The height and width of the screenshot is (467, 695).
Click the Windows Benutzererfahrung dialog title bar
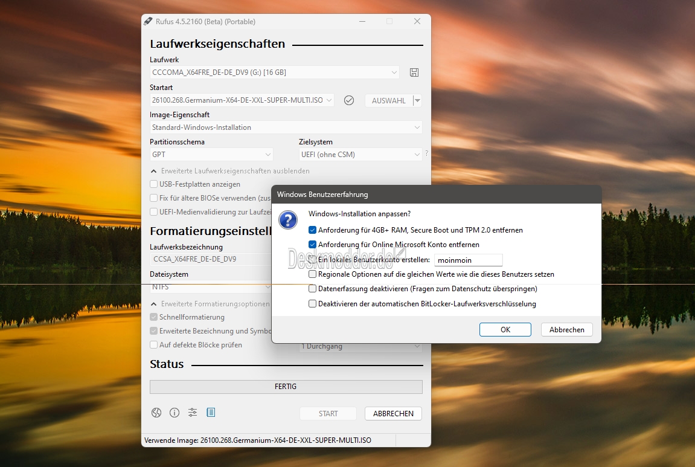point(437,195)
